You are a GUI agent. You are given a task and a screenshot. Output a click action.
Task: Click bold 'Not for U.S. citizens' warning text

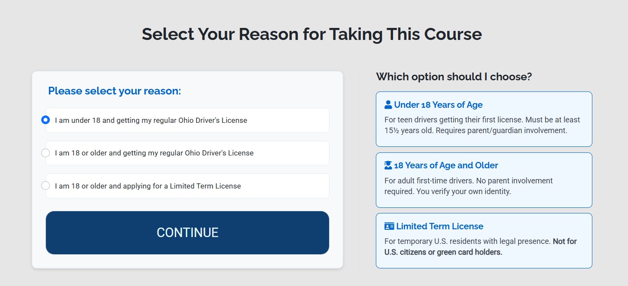(x=481, y=247)
